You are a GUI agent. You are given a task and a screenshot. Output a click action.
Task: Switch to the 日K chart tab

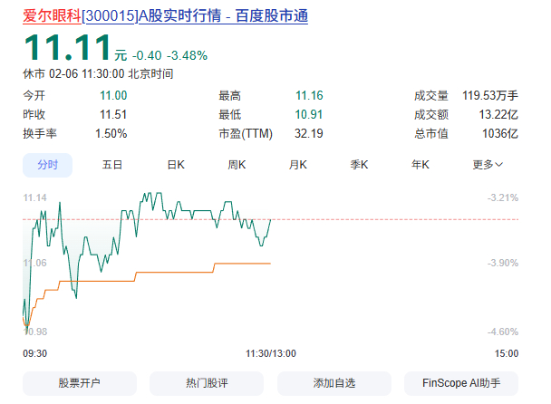pyautogui.click(x=176, y=165)
